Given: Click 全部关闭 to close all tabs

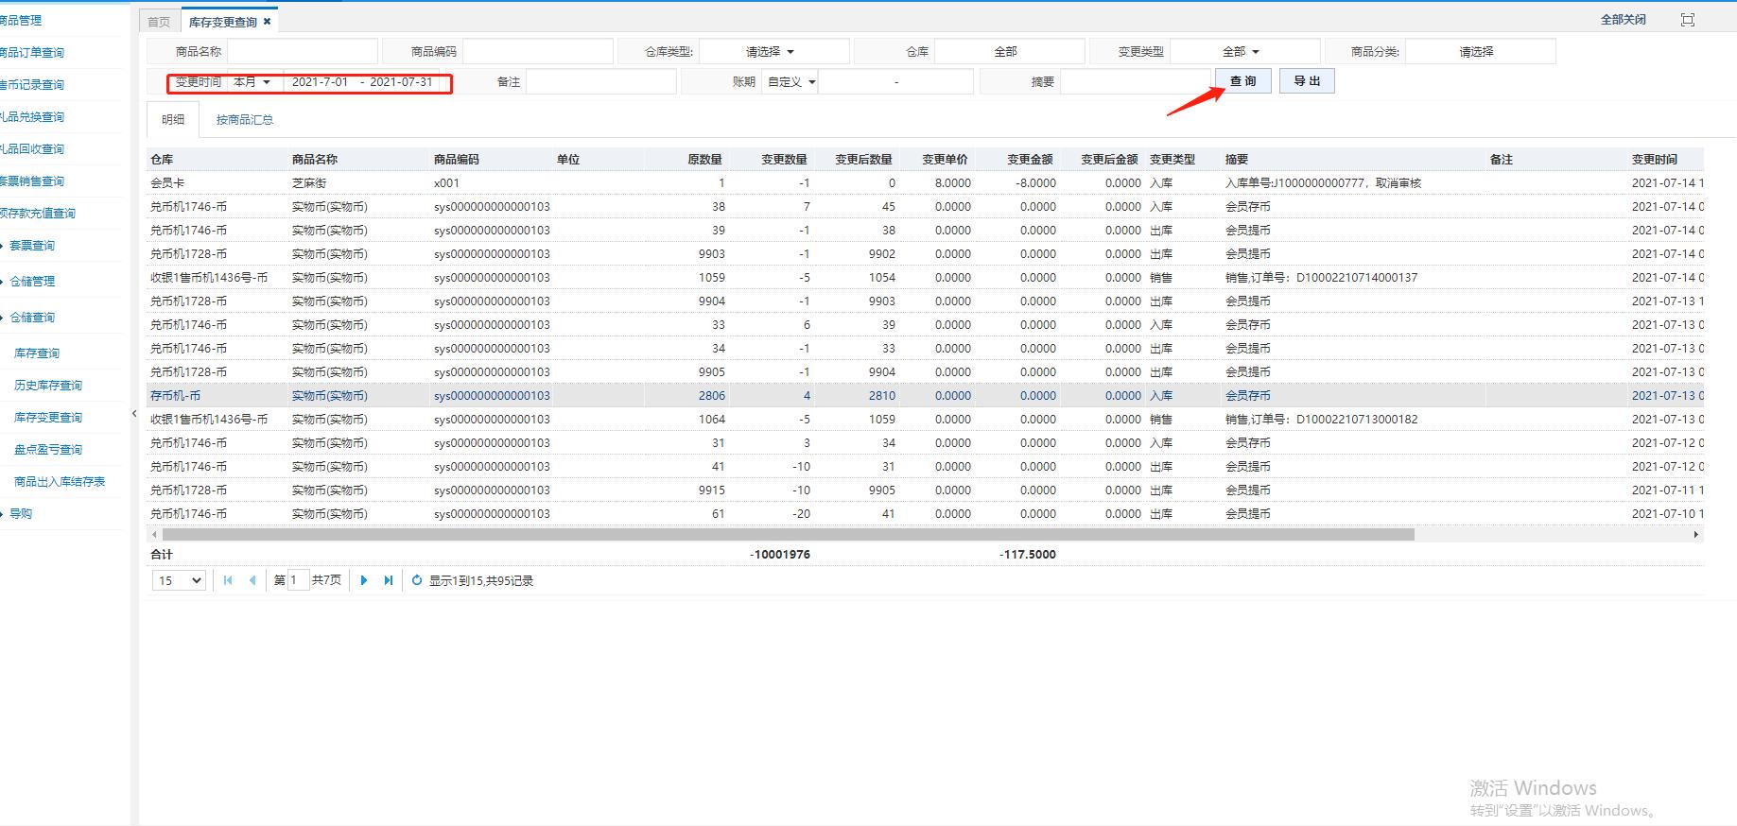Looking at the screenshot, I should 1623,20.
